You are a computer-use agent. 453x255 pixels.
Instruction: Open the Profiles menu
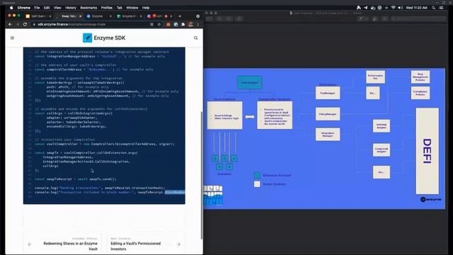107,8
